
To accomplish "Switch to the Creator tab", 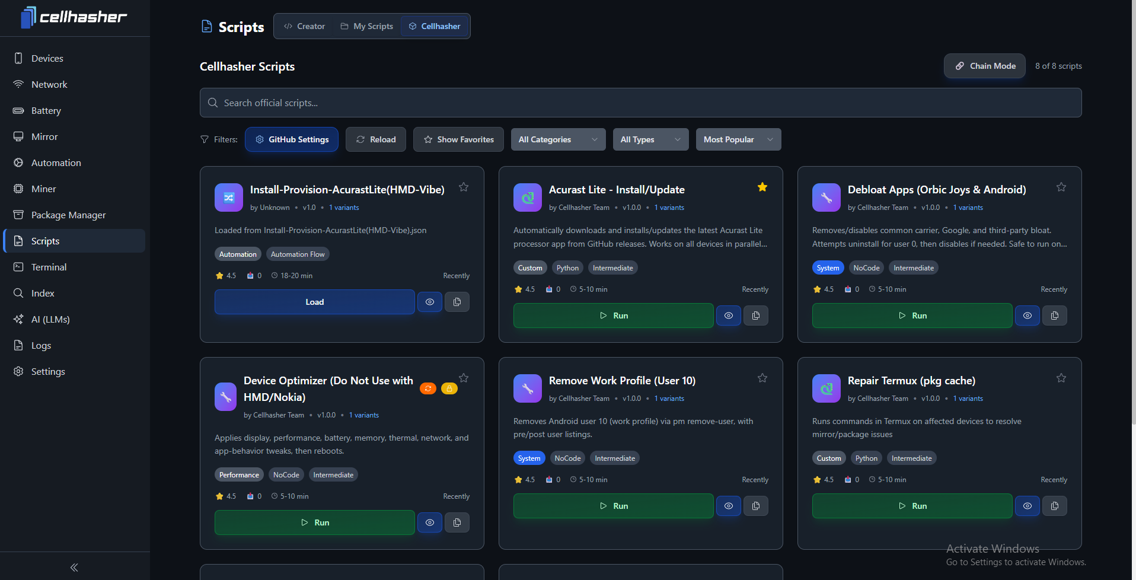I will click(304, 26).
